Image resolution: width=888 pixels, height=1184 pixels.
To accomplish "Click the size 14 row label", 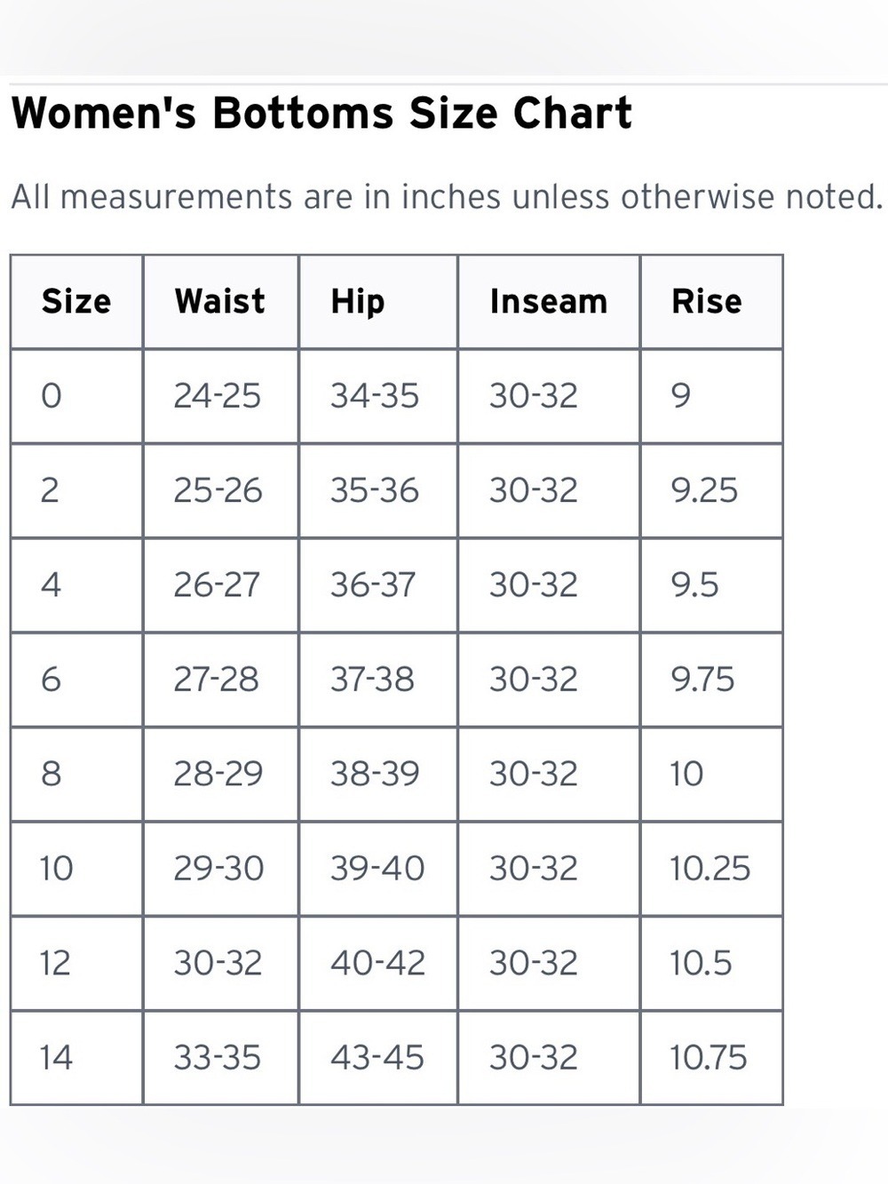I will click(x=55, y=1058).
